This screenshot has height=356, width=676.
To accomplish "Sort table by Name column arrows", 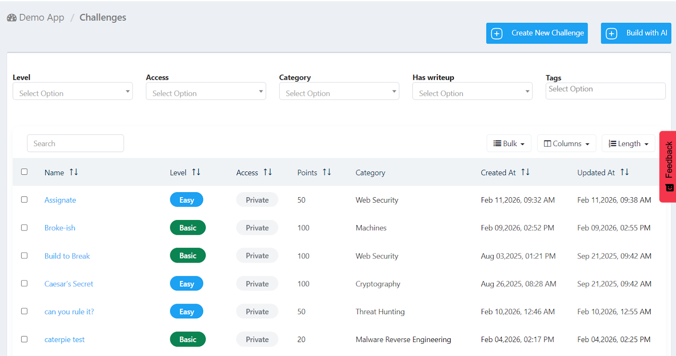I will coord(74,172).
